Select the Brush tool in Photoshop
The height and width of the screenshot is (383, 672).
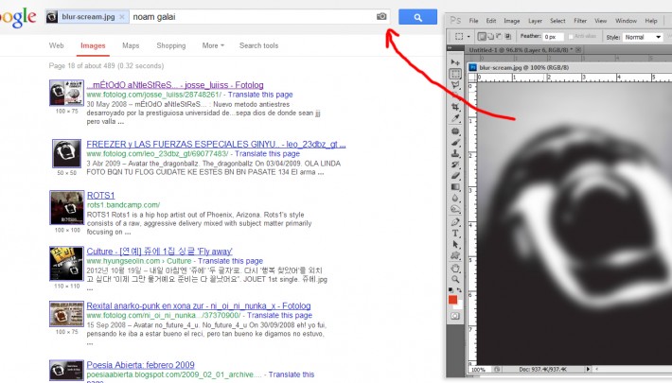pos(455,143)
